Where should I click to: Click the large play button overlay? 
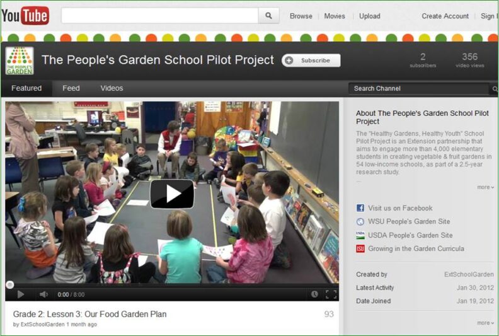tap(172, 194)
